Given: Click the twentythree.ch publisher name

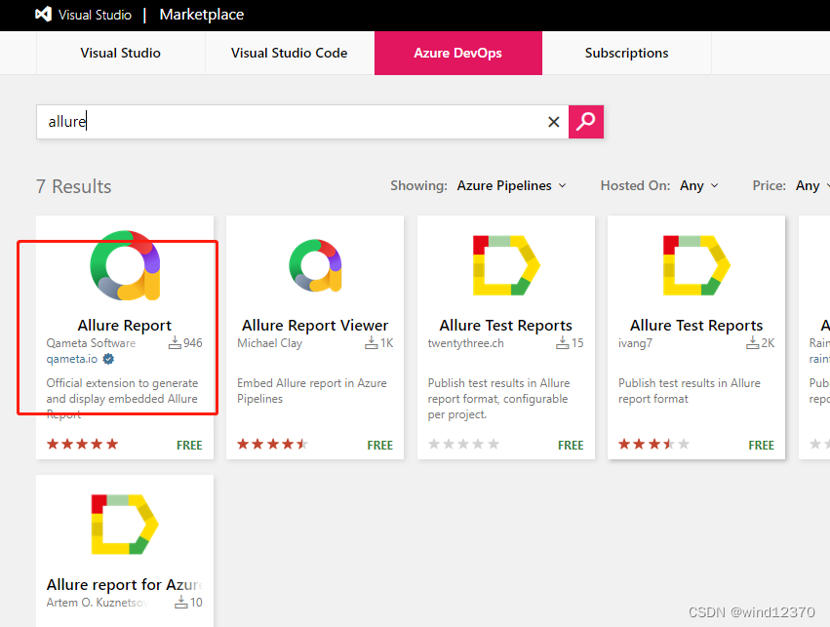Looking at the screenshot, I should pyautogui.click(x=466, y=343).
